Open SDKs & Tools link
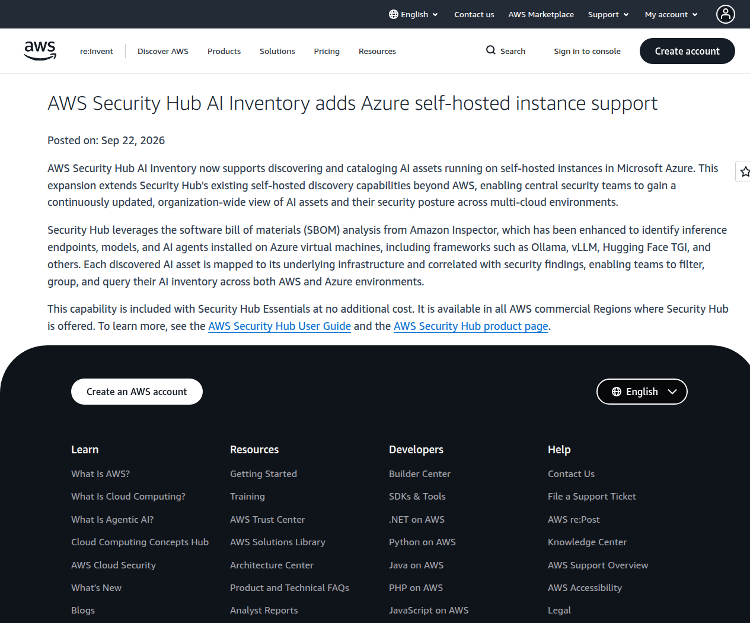The width and height of the screenshot is (750, 623). click(417, 496)
